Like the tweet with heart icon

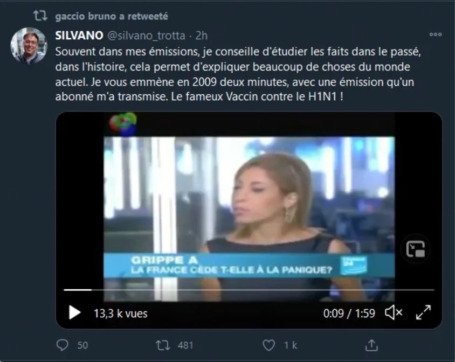click(268, 345)
